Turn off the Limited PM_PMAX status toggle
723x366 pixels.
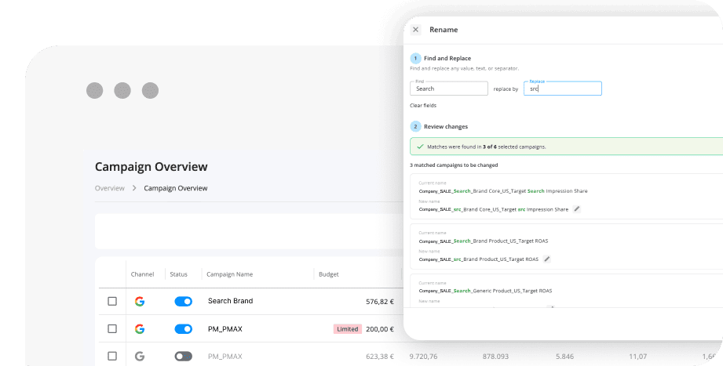183,328
